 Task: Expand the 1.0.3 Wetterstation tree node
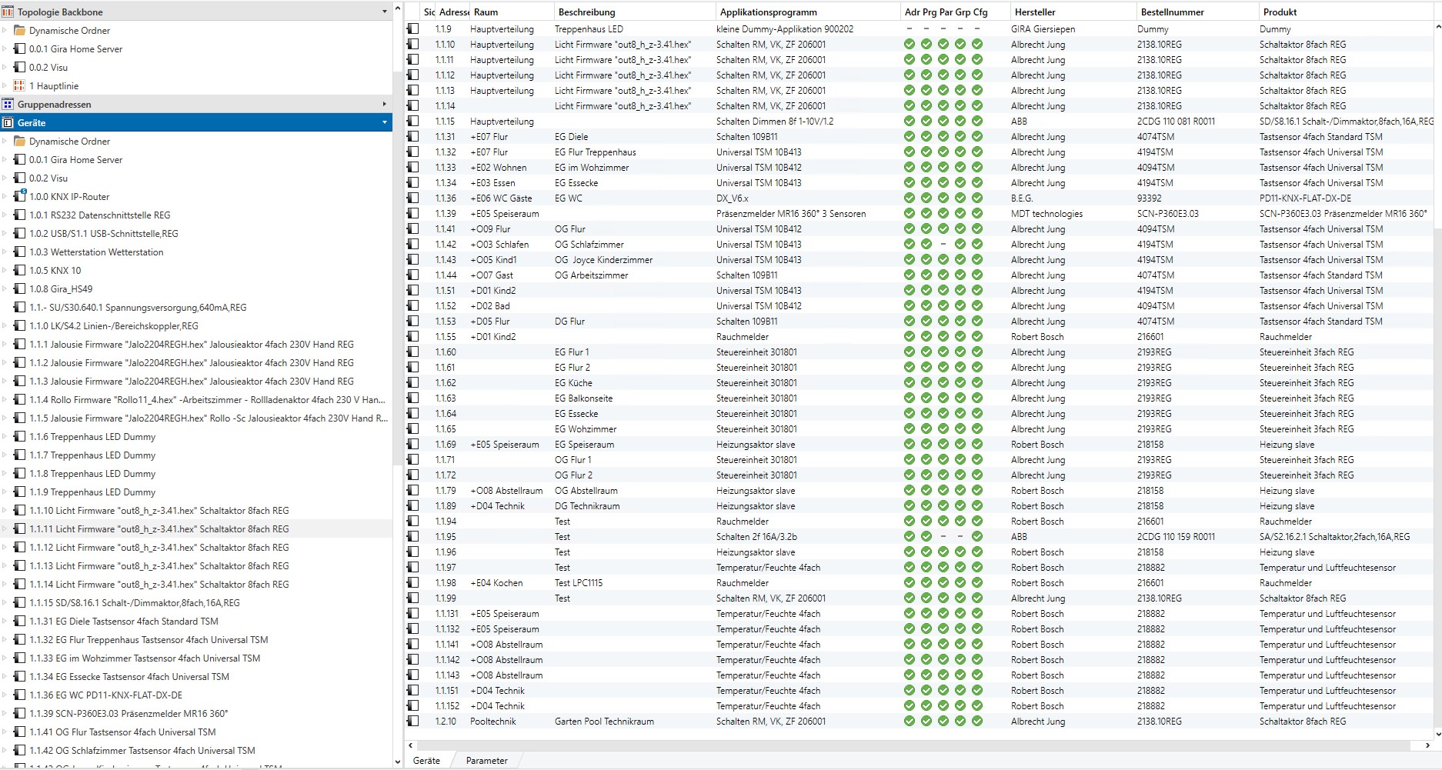point(5,252)
